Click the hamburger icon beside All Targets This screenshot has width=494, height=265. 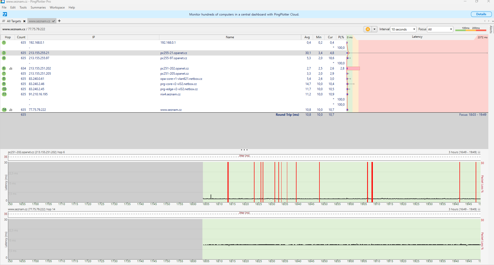click(x=4, y=21)
